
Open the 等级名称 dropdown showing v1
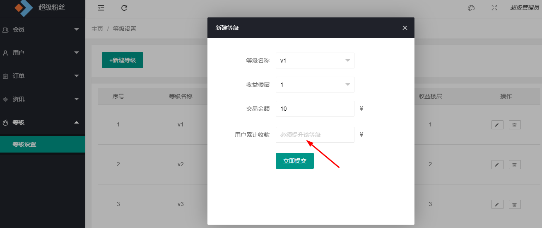(315, 61)
